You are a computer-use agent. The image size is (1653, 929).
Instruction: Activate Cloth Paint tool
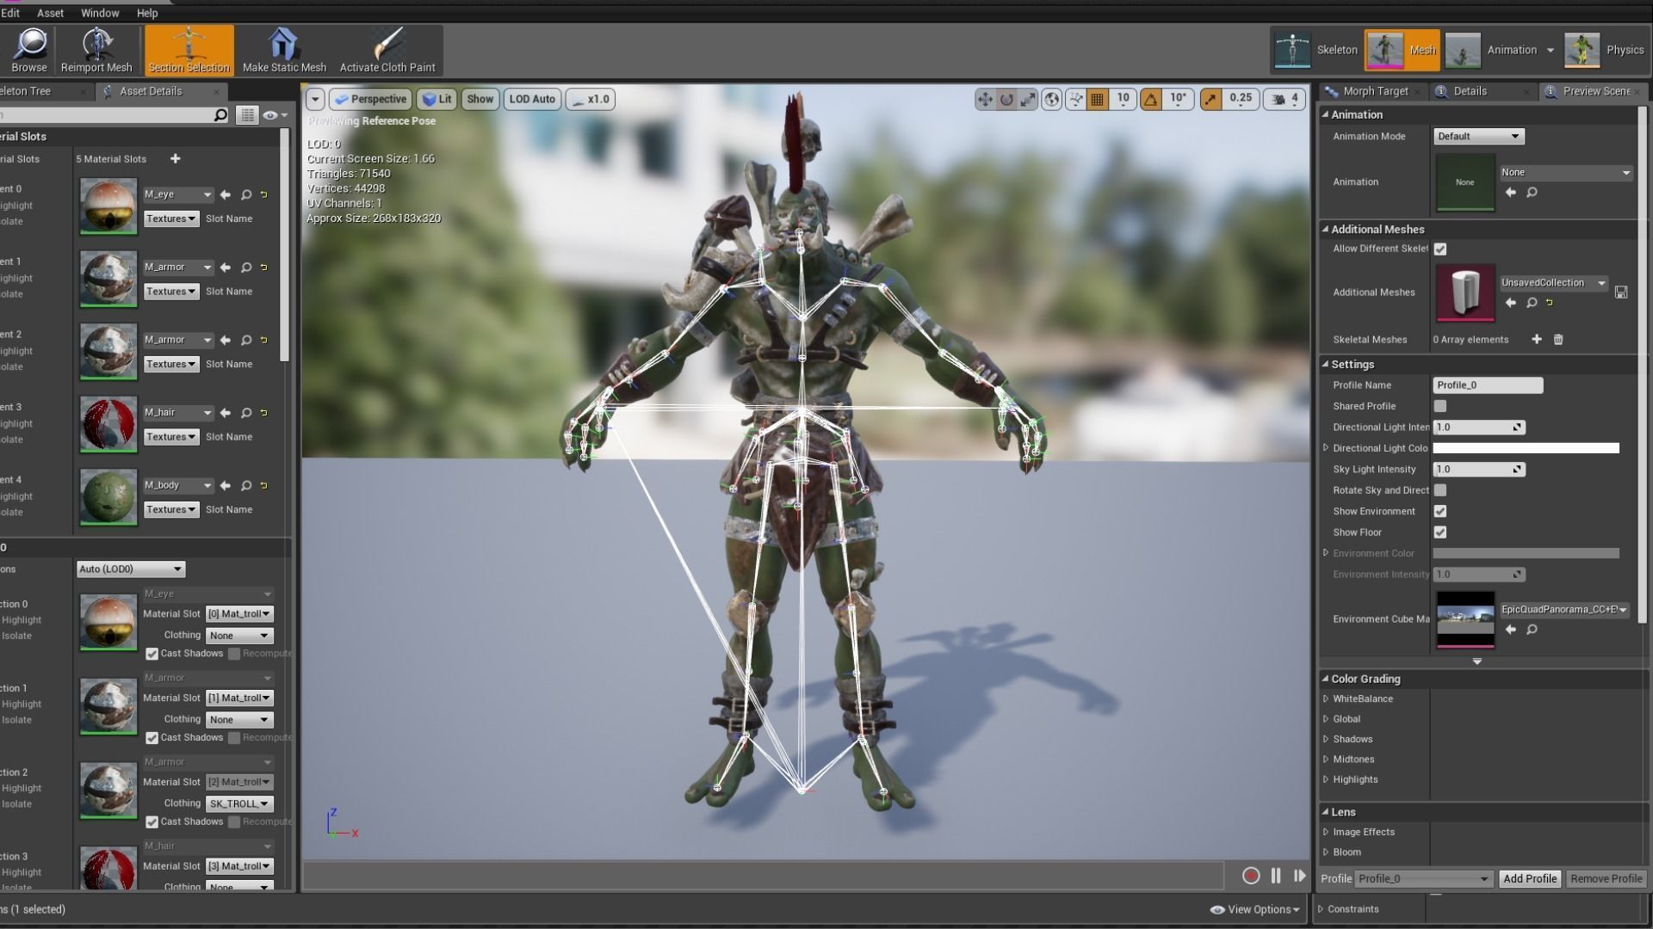pyautogui.click(x=387, y=50)
